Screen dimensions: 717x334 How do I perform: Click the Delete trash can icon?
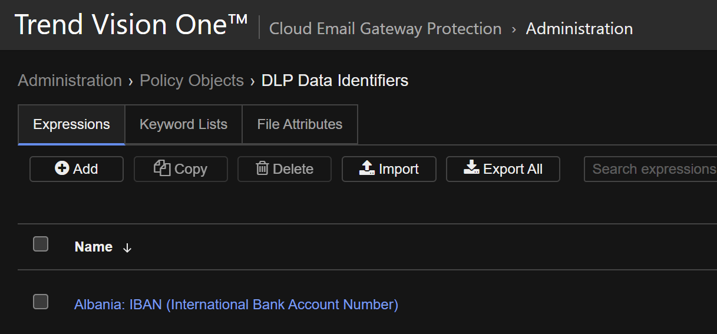click(x=262, y=168)
